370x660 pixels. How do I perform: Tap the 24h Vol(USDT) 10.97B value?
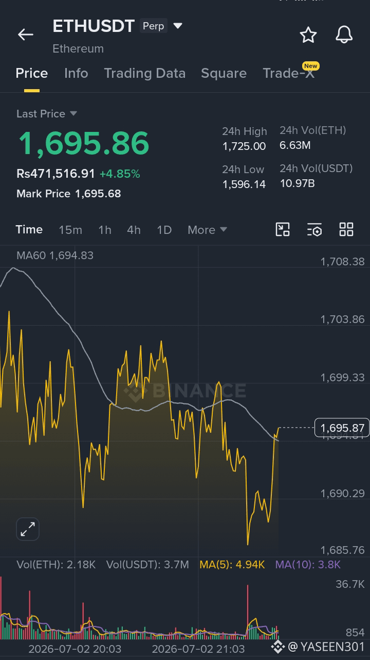(x=297, y=183)
